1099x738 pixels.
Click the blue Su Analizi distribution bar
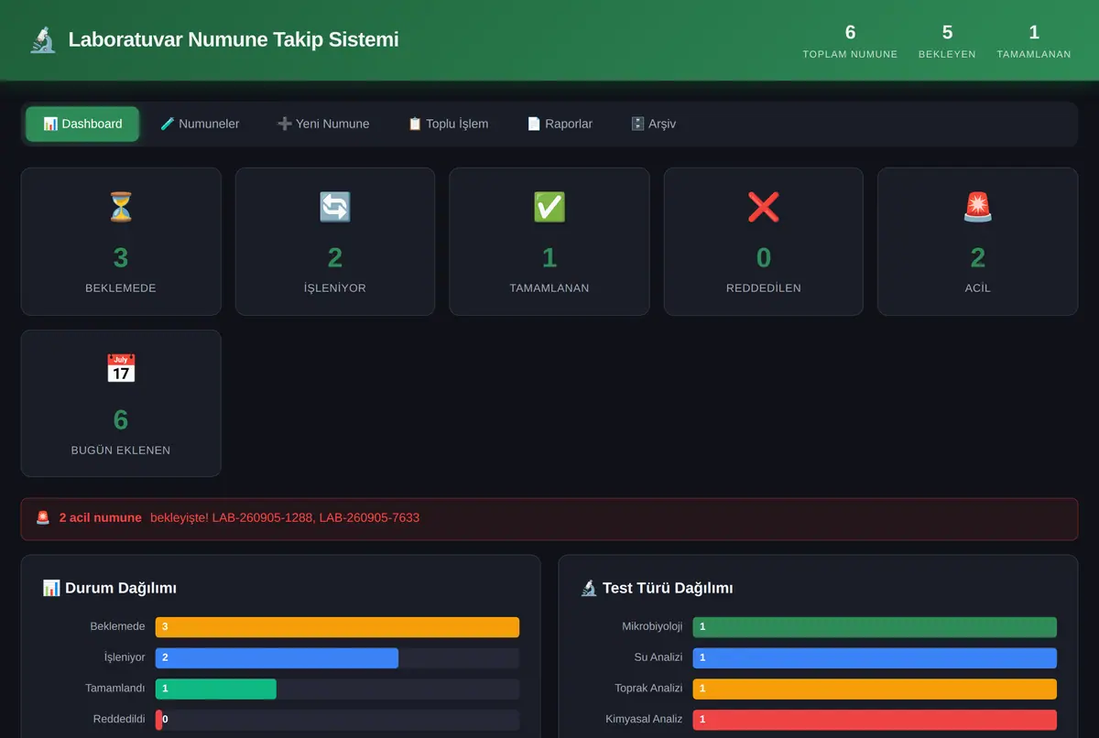[x=875, y=658]
